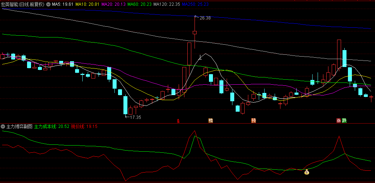This screenshot has width=375, height=183.
Task: Select the blue MA250: 25.23 label
Action: tap(195, 4)
